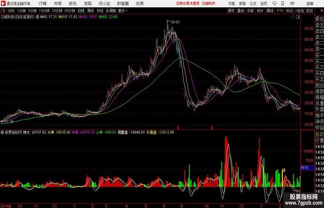Click 证券交易未登录 login link
The height and width of the screenshot is (208, 324).
(x=188, y=3)
